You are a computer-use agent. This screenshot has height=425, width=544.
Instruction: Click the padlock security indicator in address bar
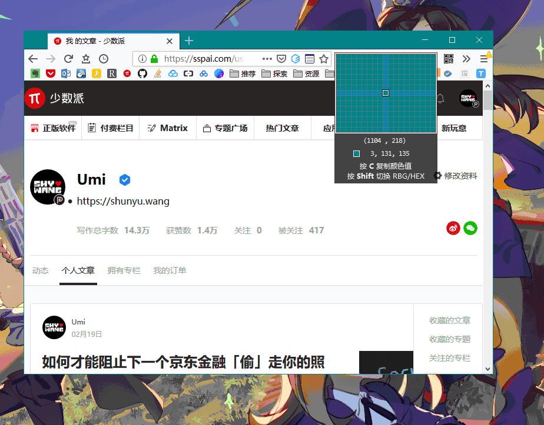(154, 59)
